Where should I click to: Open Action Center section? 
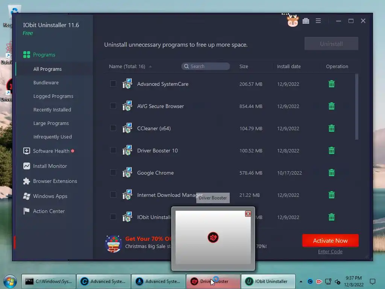44,211
